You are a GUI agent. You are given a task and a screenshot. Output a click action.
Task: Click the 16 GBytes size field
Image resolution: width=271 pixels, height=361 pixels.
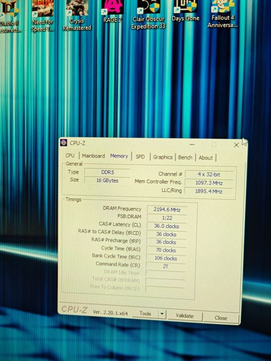(x=107, y=180)
